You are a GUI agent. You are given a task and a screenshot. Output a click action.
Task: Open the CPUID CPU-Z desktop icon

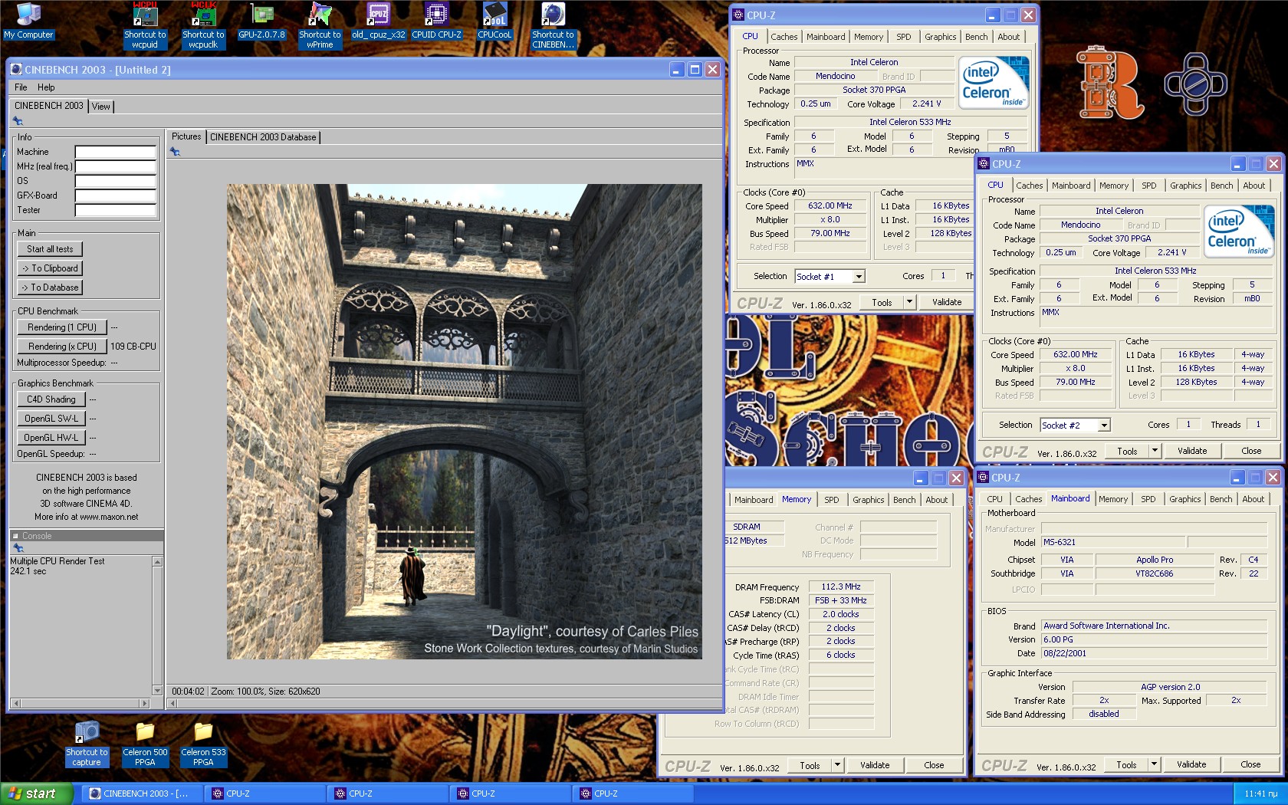(436, 21)
